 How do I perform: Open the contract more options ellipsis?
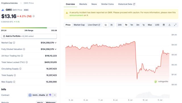tap(55, 95)
